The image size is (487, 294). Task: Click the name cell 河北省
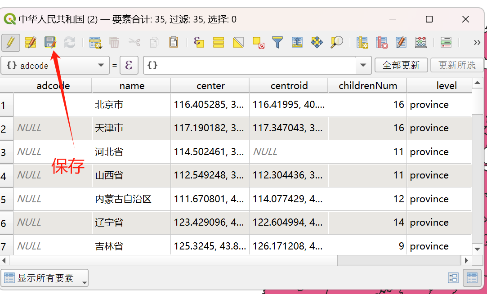coord(132,152)
